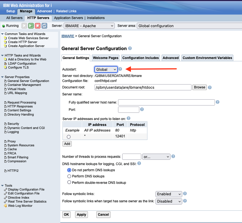This screenshot has height=223, width=242.
Task: Open the Server selection dropdown
Action: pyautogui.click(x=89, y=26)
